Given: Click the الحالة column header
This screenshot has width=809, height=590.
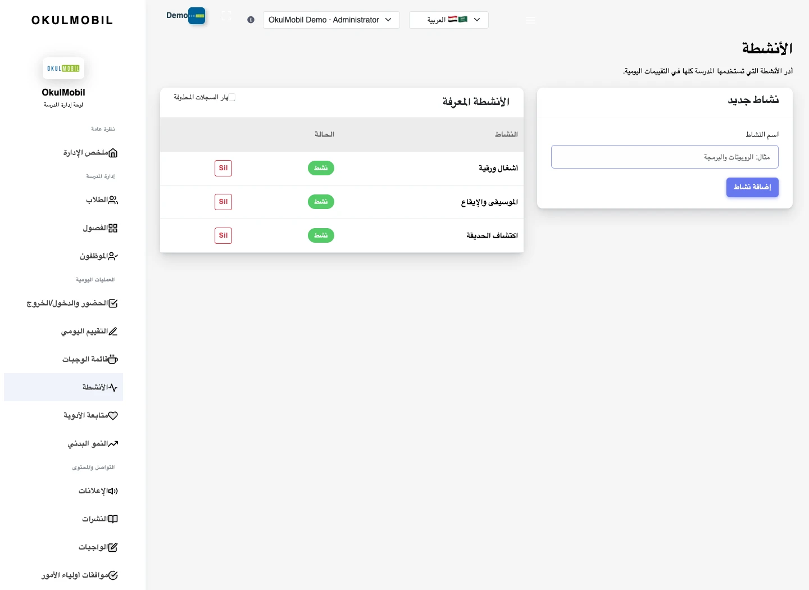Looking at the screenshot, I should point(324,134).
